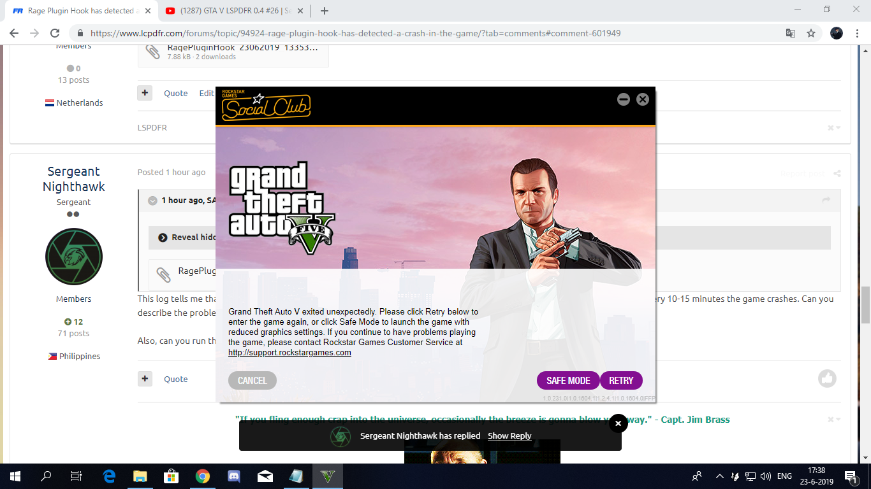
Task: Go forward in browser history
Action: point(34,33)
